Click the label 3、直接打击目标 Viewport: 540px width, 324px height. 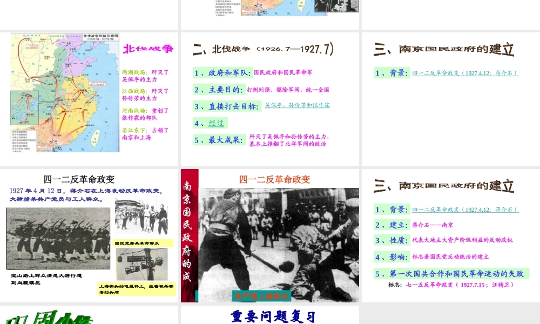226,106
